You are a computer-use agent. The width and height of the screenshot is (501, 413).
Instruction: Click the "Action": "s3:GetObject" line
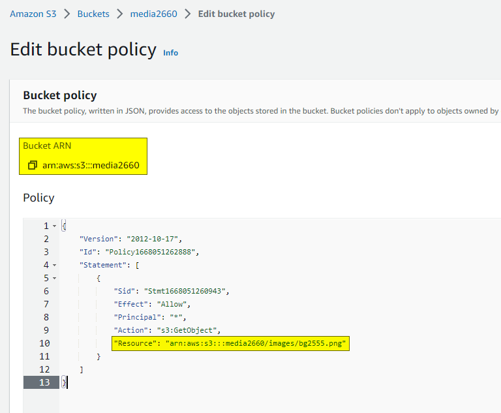pyautogui.click(x=168, y=331)
